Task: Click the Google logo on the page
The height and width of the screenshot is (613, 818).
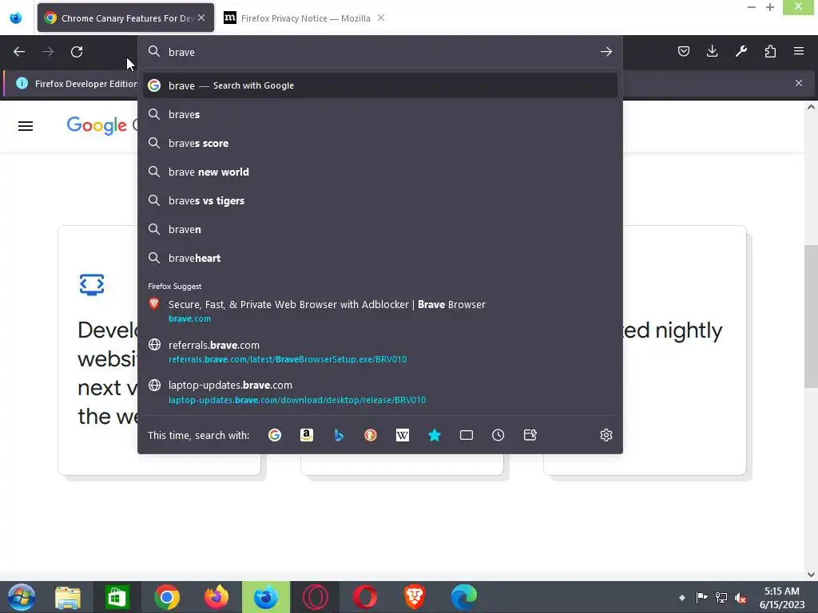Action: pyautogui.click(x=97, y=125)
